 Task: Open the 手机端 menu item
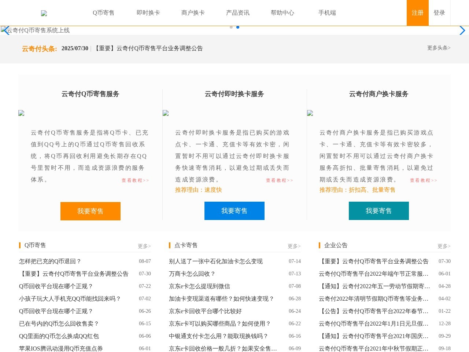327,12
